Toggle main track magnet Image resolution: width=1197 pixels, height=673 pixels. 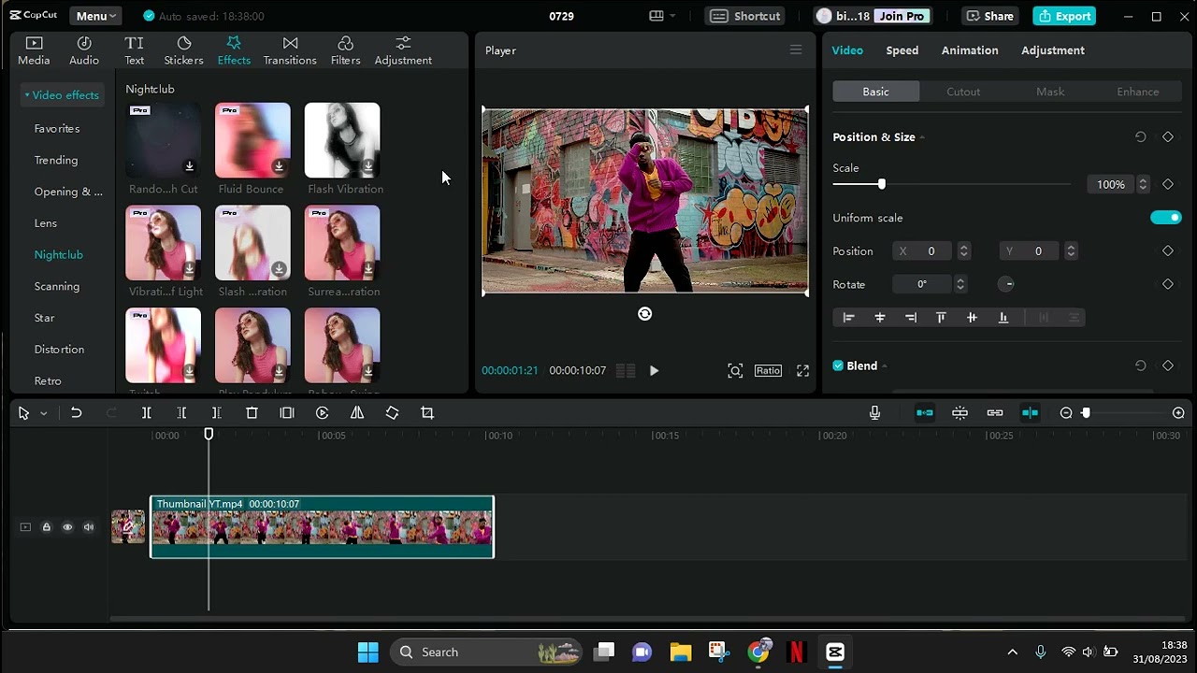tap(925, 413)
